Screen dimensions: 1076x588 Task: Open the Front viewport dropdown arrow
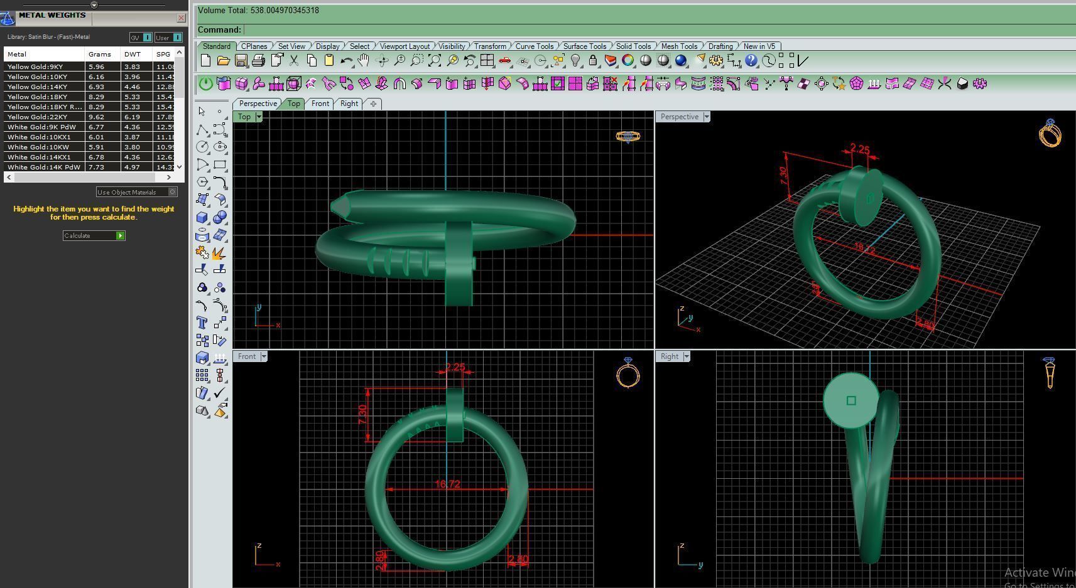(x=264, y=356)
